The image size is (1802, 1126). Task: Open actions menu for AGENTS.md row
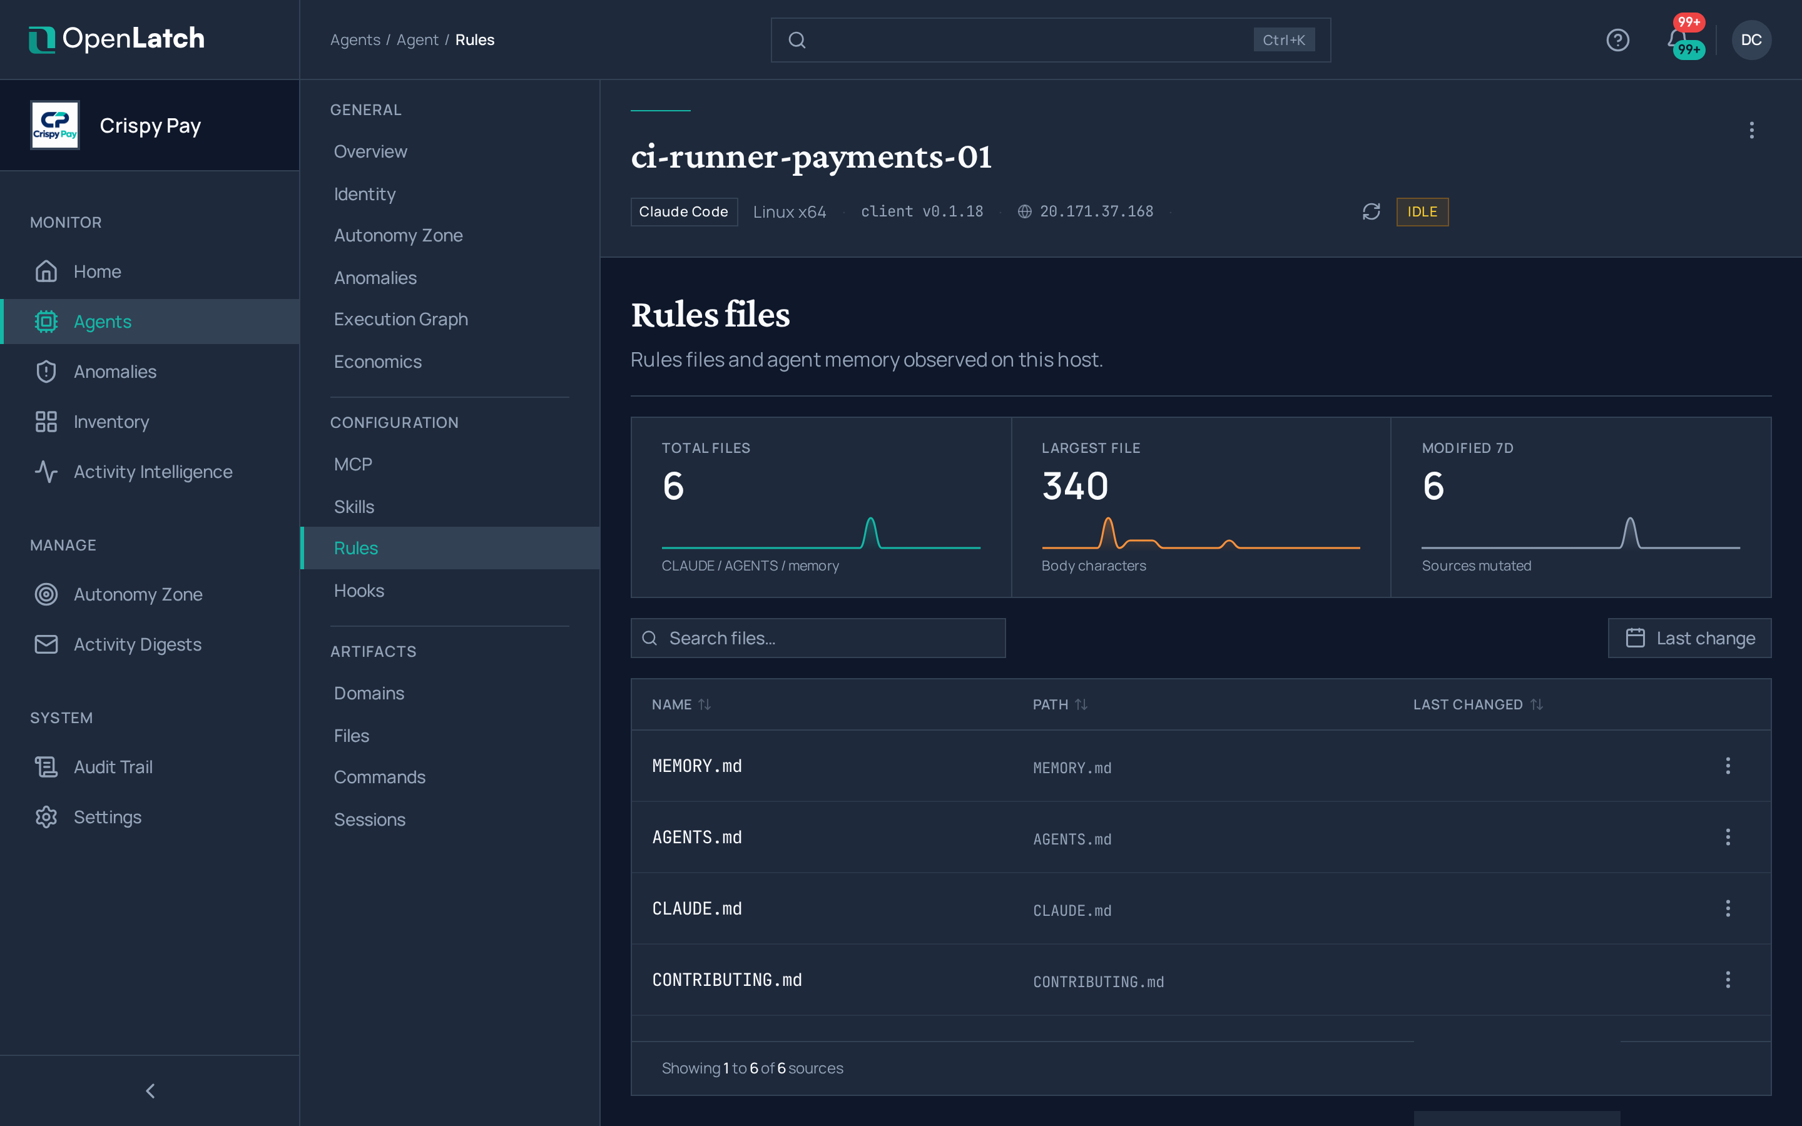pyautogui.click(x=1728, y=837)
